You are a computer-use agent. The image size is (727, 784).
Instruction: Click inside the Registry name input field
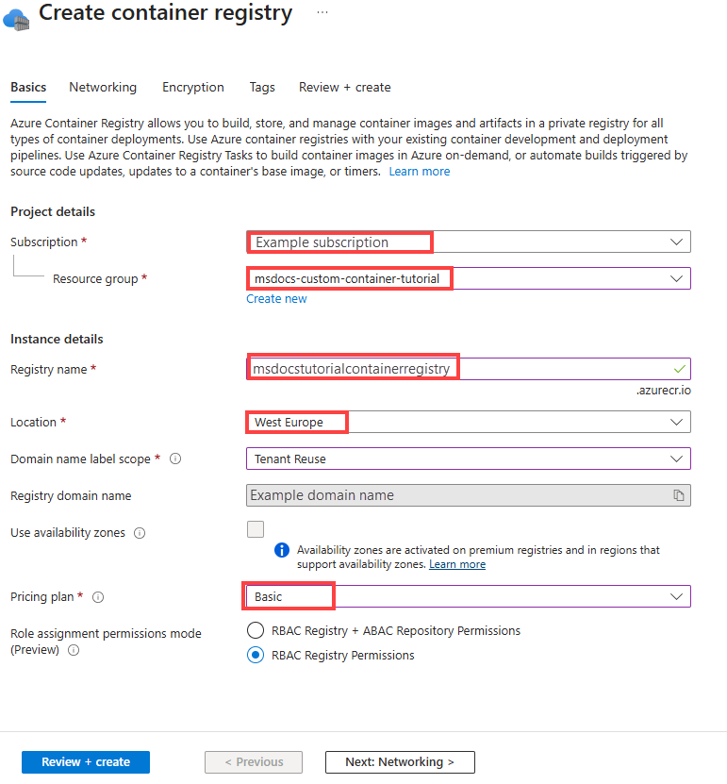469,369
